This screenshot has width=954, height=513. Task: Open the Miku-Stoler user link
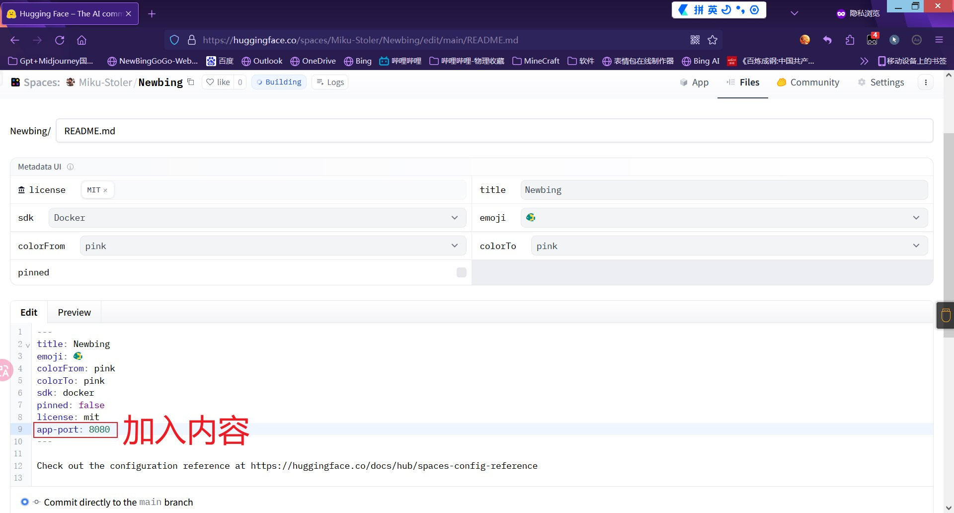click(105, 83)
